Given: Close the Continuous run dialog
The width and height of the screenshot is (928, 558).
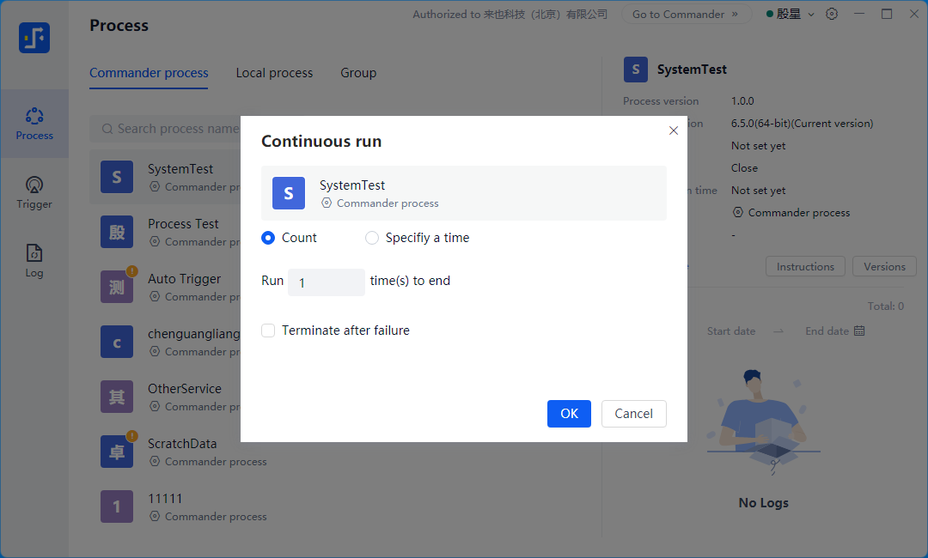Looking at the screenshot, I should tap(674, 130).
